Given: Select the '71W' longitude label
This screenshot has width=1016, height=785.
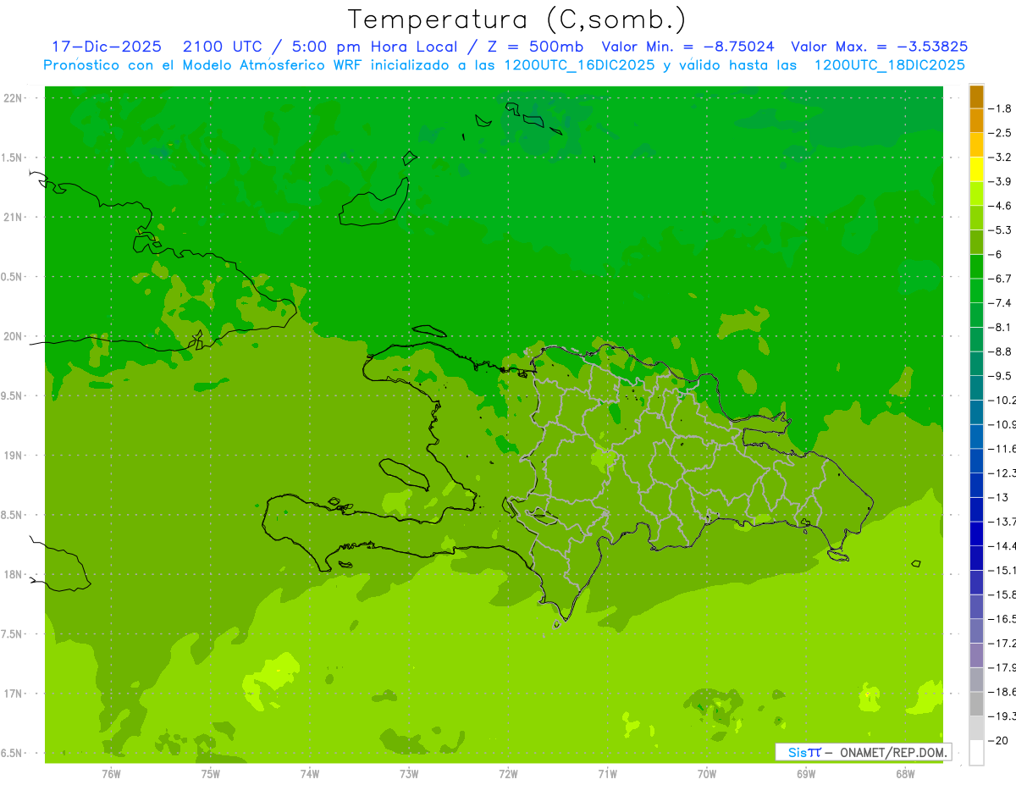Looking at the screenshot, I should (x=607, y=774).
